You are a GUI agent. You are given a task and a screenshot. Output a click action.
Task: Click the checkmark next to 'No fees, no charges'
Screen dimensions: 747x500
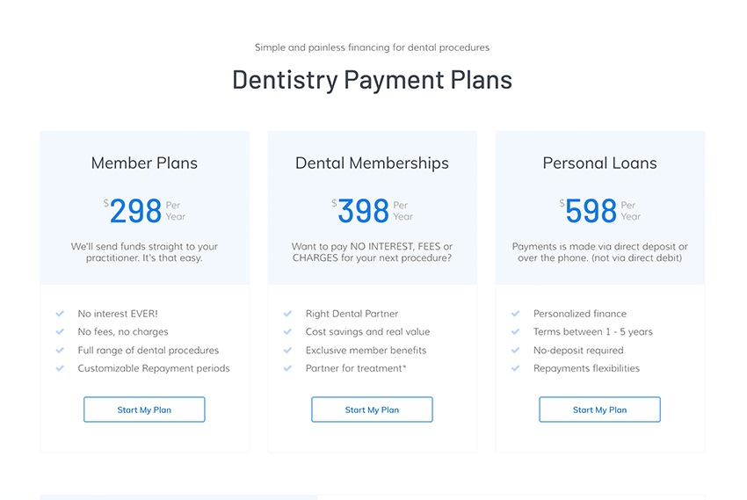point(60,332)
